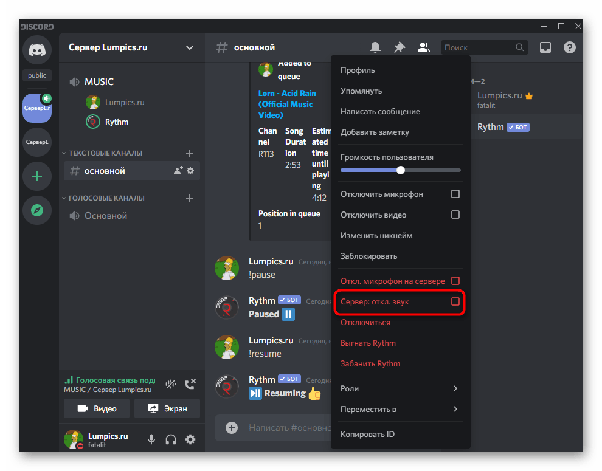This screenshot has width=602, height=471.
Task: Open user settings gear icon
Action: (190, 439)
